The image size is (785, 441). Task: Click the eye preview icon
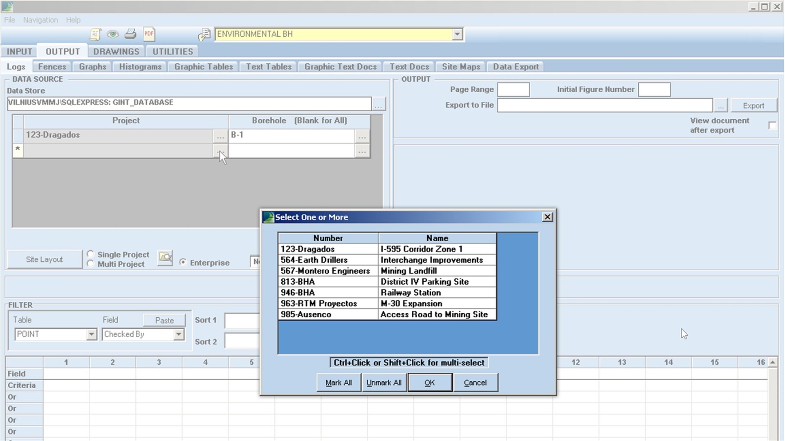(112, 34)
